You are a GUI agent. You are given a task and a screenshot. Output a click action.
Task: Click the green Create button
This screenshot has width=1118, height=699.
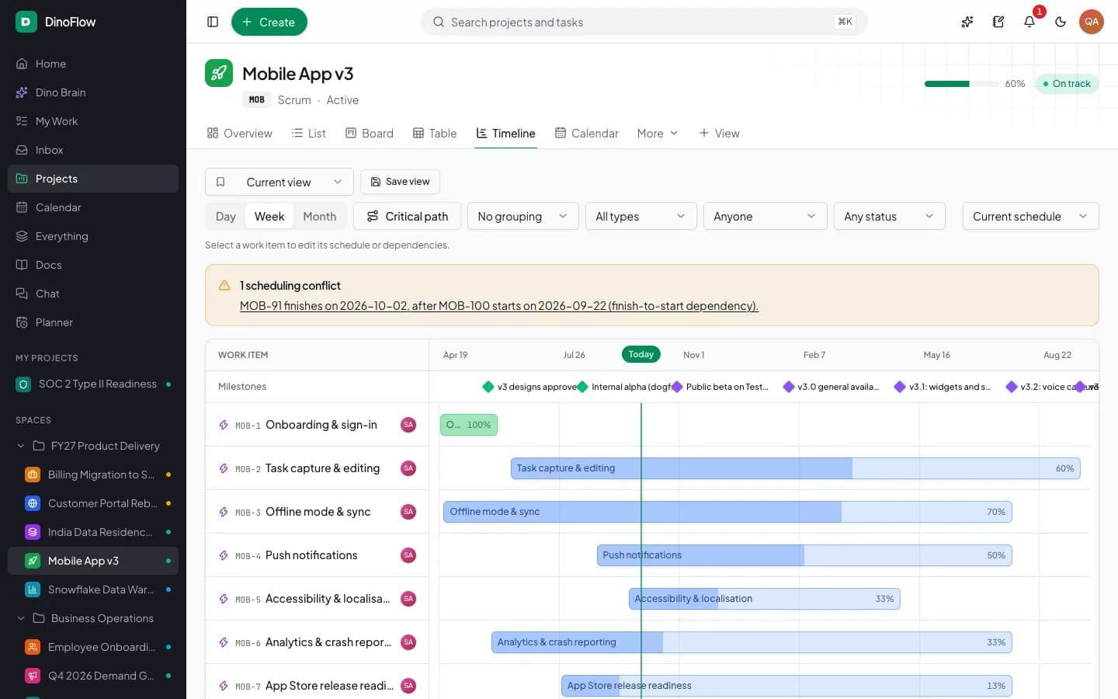pyautogui.click(x=269, y=22)
